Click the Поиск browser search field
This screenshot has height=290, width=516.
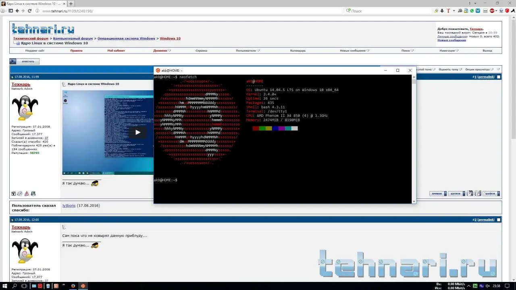point(387,11)
